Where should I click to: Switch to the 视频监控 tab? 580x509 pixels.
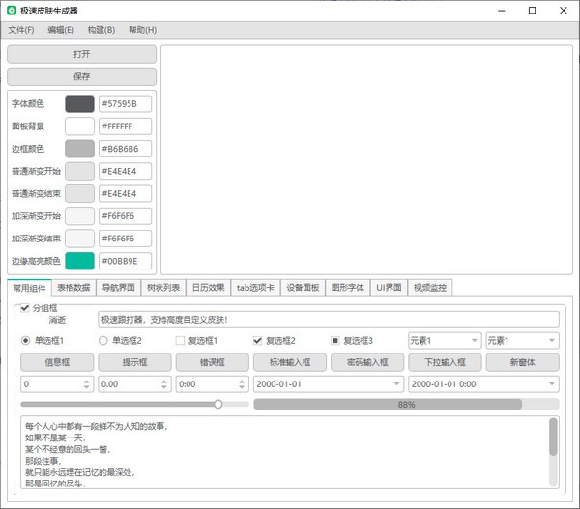[x=430, y=288]
